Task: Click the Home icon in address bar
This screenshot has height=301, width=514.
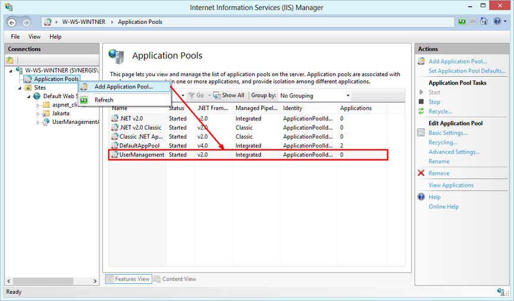Action: [x=484, y=21]
